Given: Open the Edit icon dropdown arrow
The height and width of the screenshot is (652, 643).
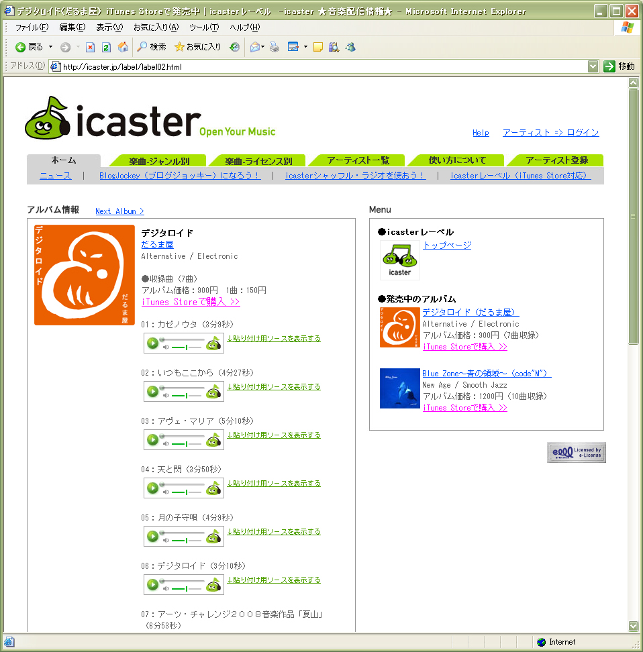Looking at the screenshot, I should [305, 47].
